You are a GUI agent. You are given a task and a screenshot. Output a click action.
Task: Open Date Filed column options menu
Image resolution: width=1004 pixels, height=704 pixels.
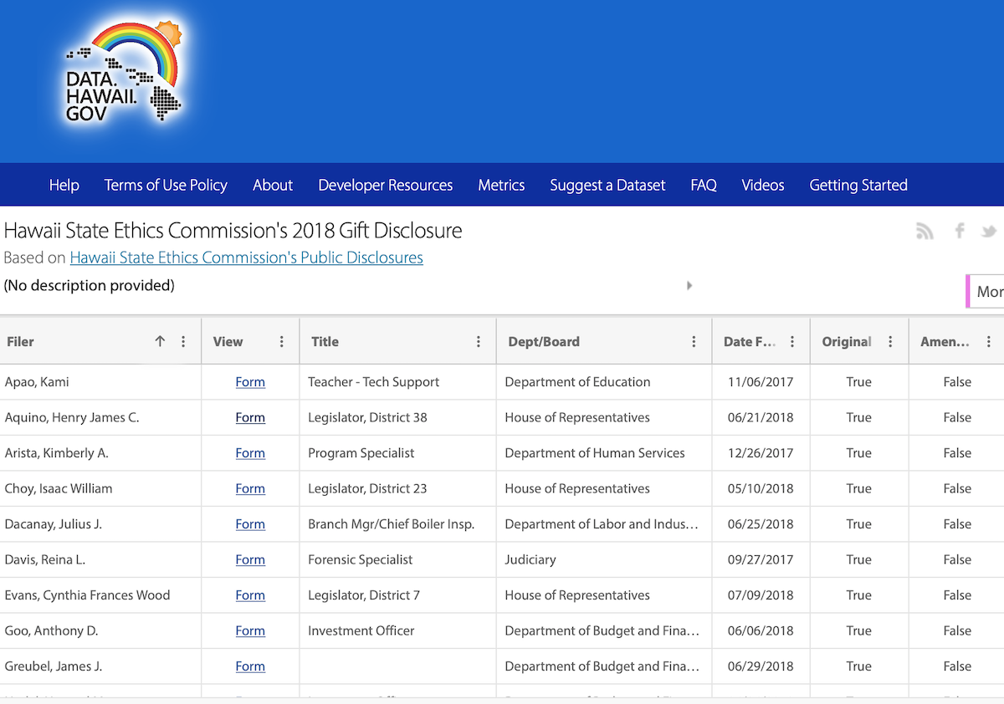[x=792, y=341]
